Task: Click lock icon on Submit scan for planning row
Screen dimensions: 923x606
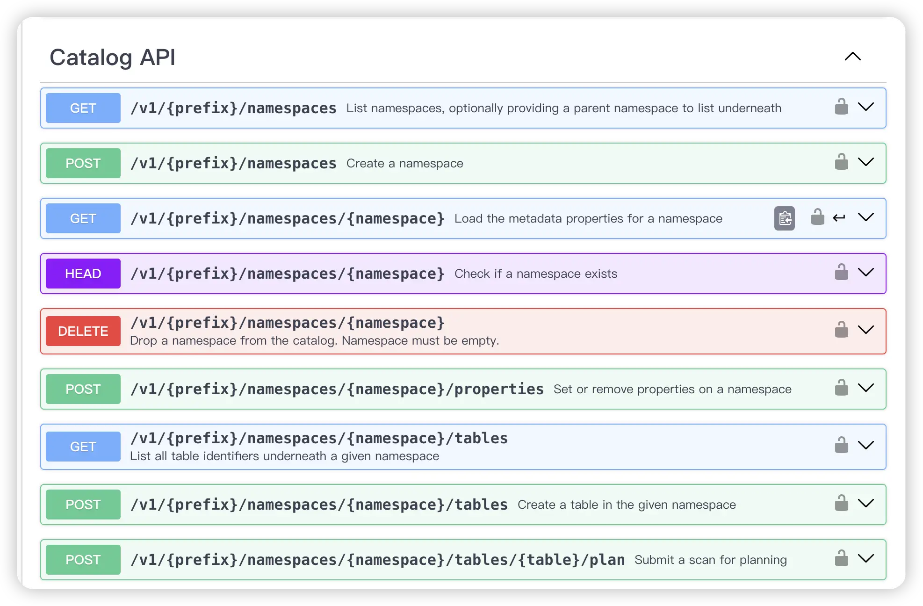Action: pos(841,559)
